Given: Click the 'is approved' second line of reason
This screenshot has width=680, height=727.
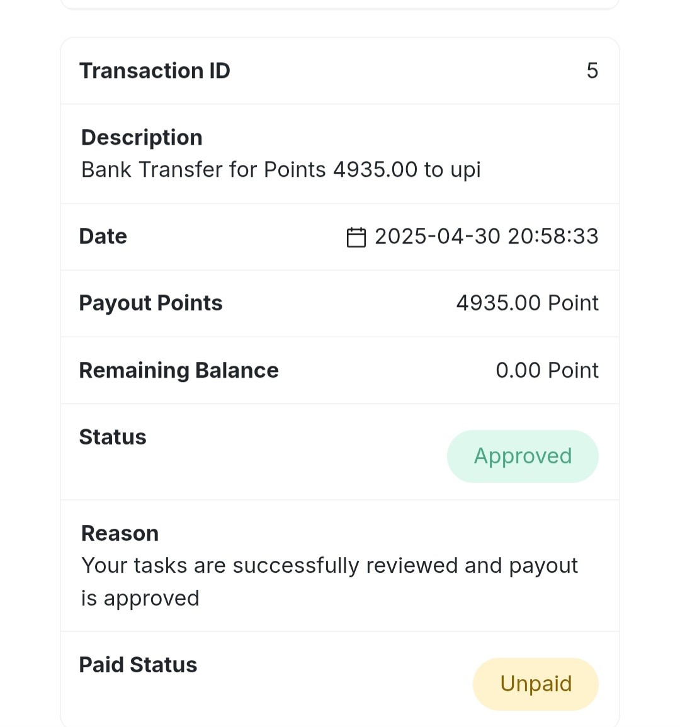Looking at the screenshot, I should coord(140,599).
